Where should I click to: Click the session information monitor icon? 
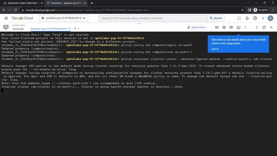point(238,27)
